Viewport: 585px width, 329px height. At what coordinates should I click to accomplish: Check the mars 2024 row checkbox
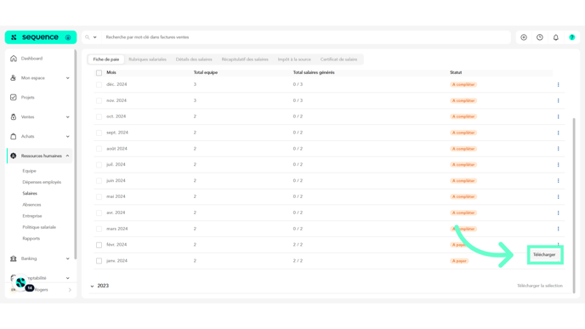tap(99, 229)
